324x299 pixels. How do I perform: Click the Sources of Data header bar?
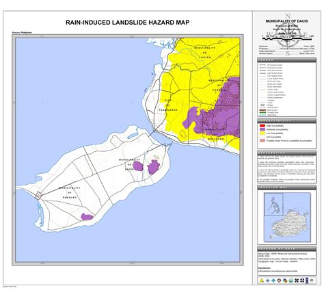[x=286, y=249]
